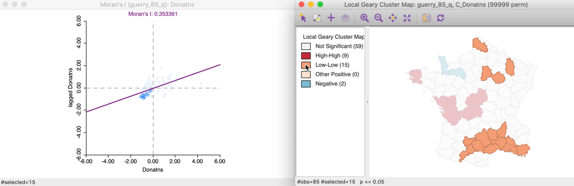Click the refresh map icon
Viewport: 574px width, 186px height.
tap(440, 18)
